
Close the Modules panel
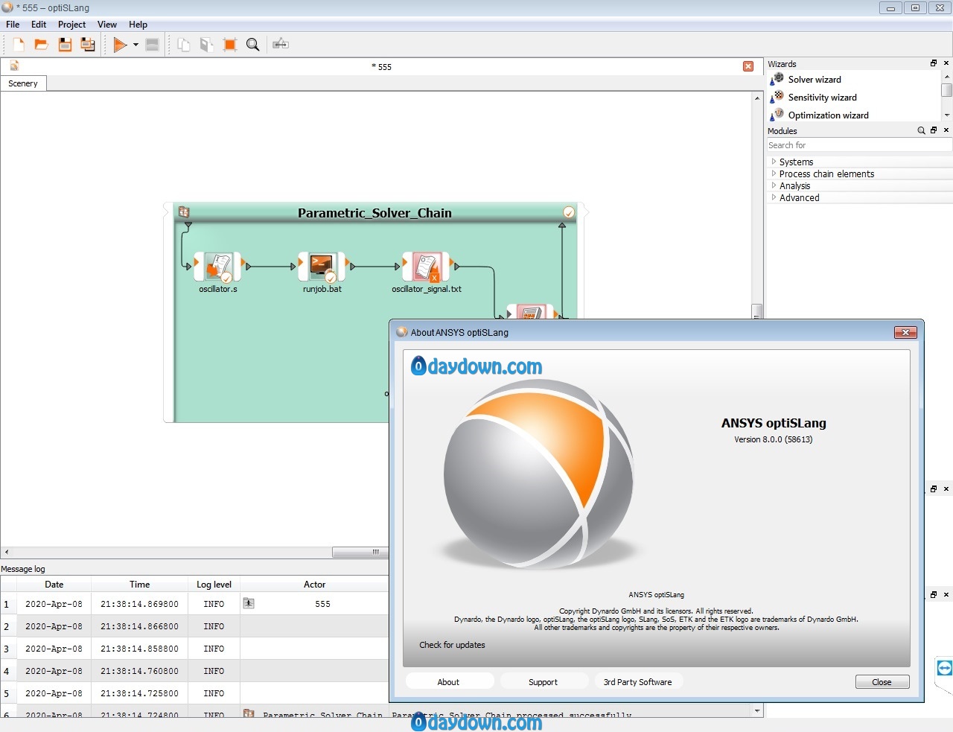pos(946,130)
